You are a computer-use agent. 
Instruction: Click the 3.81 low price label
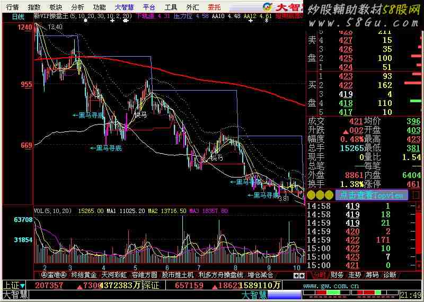tap(284, 199)
